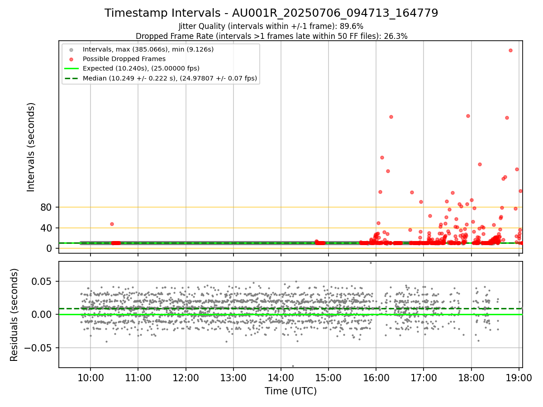Image resolution: width=543 pixels, height=407 pixels.
Task: Click the lowest gray residual outlier near 14:15
Action: click(293, 366)
